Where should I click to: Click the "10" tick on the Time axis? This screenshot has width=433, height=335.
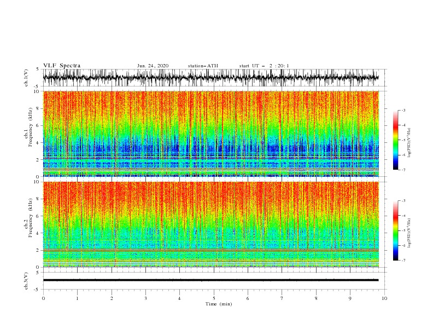pyautogui.click(x=384, y=298)
